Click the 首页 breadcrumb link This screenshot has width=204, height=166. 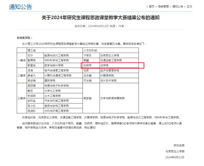point(152,6)
